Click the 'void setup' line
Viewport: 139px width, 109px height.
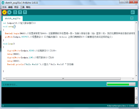point(9,27)
